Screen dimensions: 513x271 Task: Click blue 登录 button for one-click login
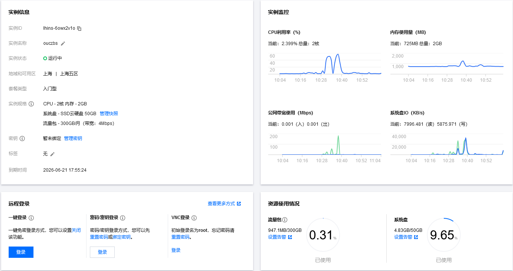tap(21, 252)
